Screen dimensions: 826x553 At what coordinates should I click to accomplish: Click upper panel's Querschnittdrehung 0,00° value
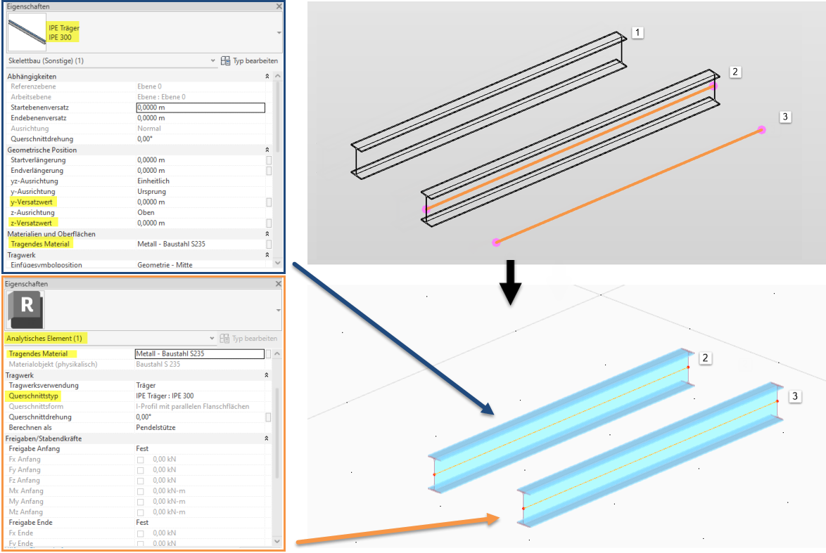coord(145,139)
